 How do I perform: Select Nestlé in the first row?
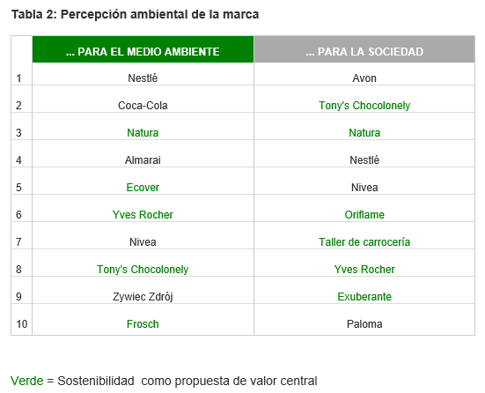[143, 78]
